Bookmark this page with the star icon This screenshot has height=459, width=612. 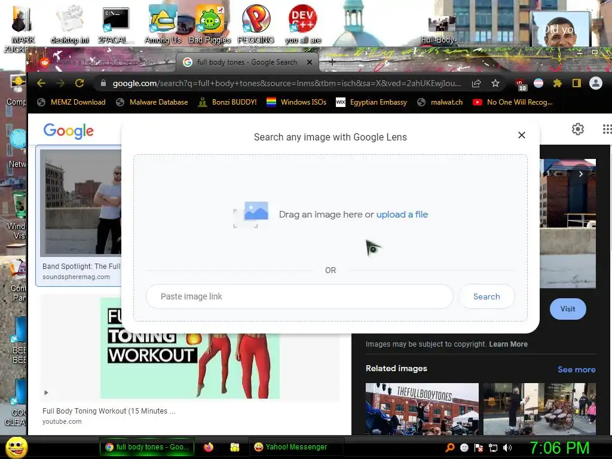(x=495, y=83)
